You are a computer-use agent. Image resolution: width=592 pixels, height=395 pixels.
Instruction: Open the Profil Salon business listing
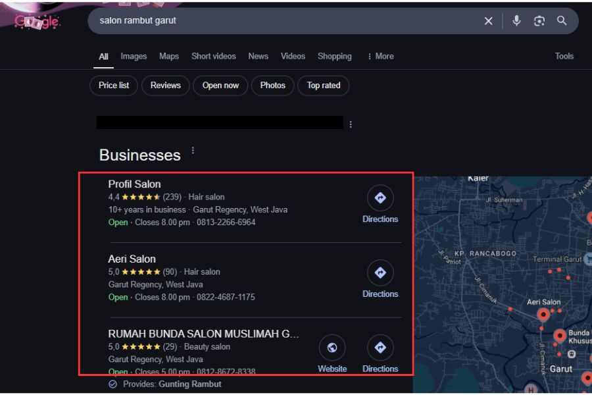[135, 184]
